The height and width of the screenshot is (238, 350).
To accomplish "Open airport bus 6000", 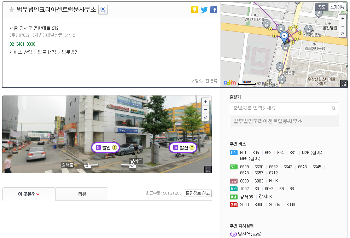I will coord(244,181).
